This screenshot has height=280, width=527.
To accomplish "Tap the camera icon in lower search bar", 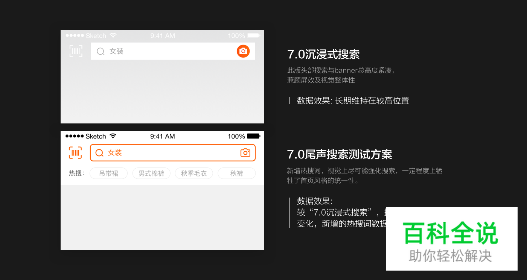I will [x=245, y=153].
